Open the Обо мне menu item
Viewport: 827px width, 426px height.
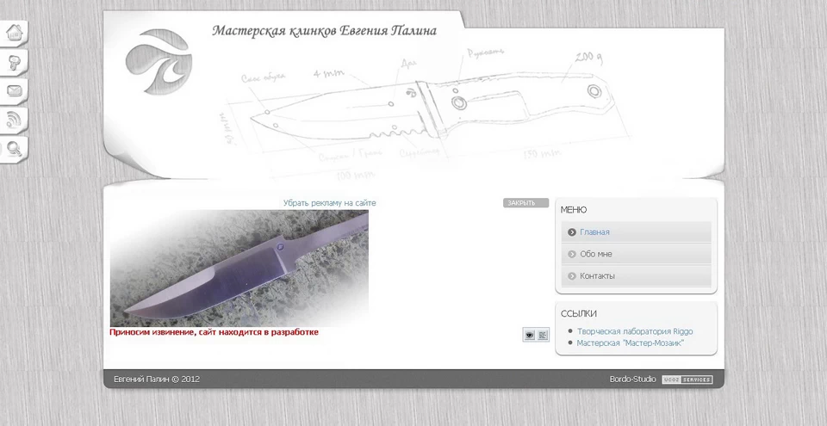click(x=595, y=254)
